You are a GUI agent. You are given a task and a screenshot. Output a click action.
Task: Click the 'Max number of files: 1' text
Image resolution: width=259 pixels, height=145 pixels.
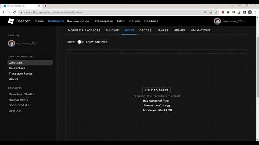coord(157,101)
